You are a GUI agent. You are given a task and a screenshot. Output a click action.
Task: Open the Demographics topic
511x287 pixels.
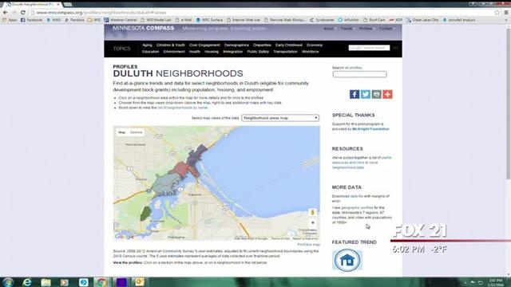pyautogui.click(x=236, y=45)
